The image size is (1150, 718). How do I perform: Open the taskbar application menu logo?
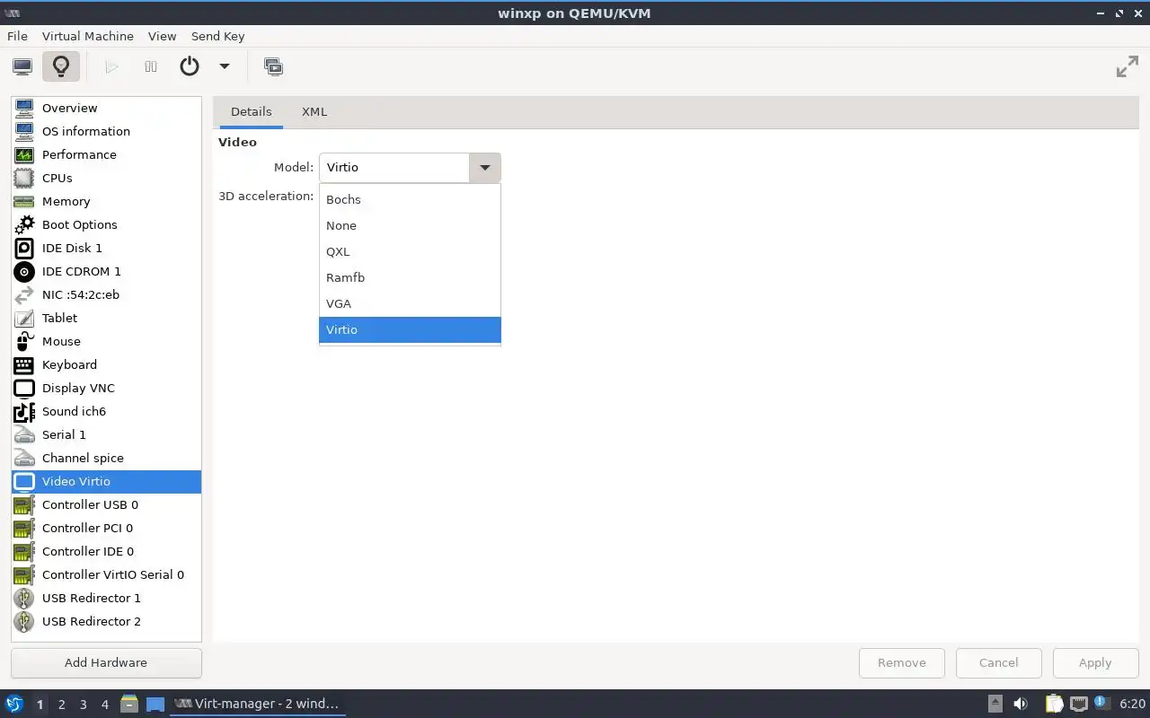pyautogui.click(x=13, y=704)
